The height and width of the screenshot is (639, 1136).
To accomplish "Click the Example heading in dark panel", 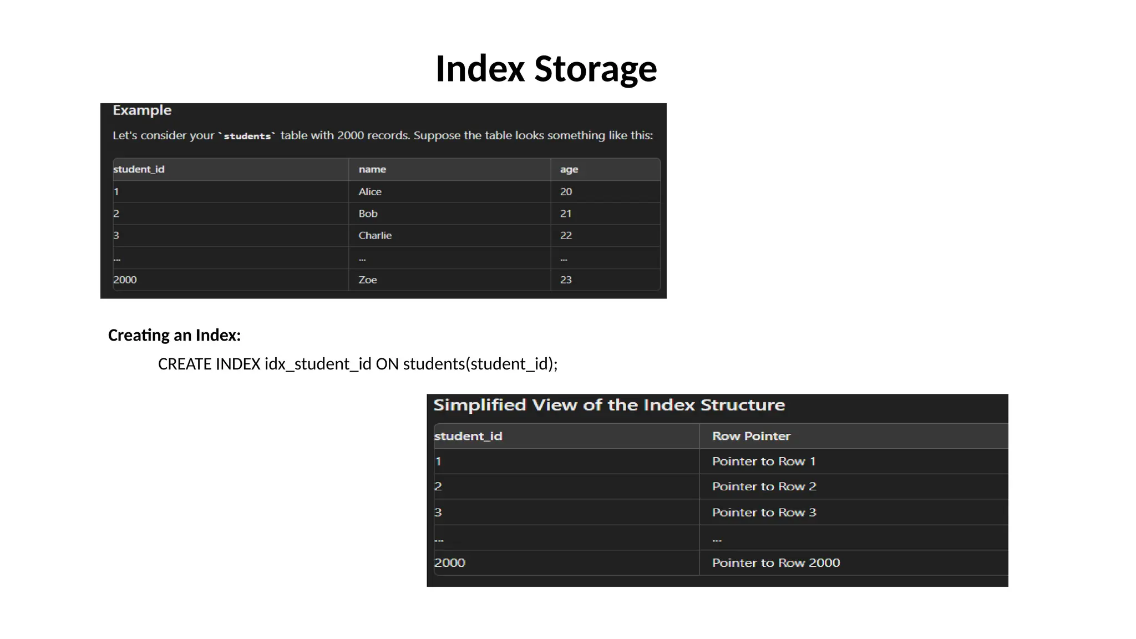I will point(142,110).
